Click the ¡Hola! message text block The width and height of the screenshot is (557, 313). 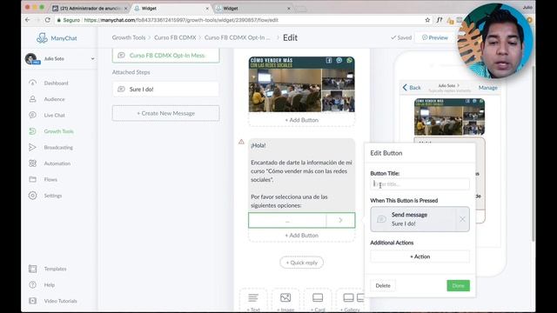pyautogui.click(x=302, y=176)
